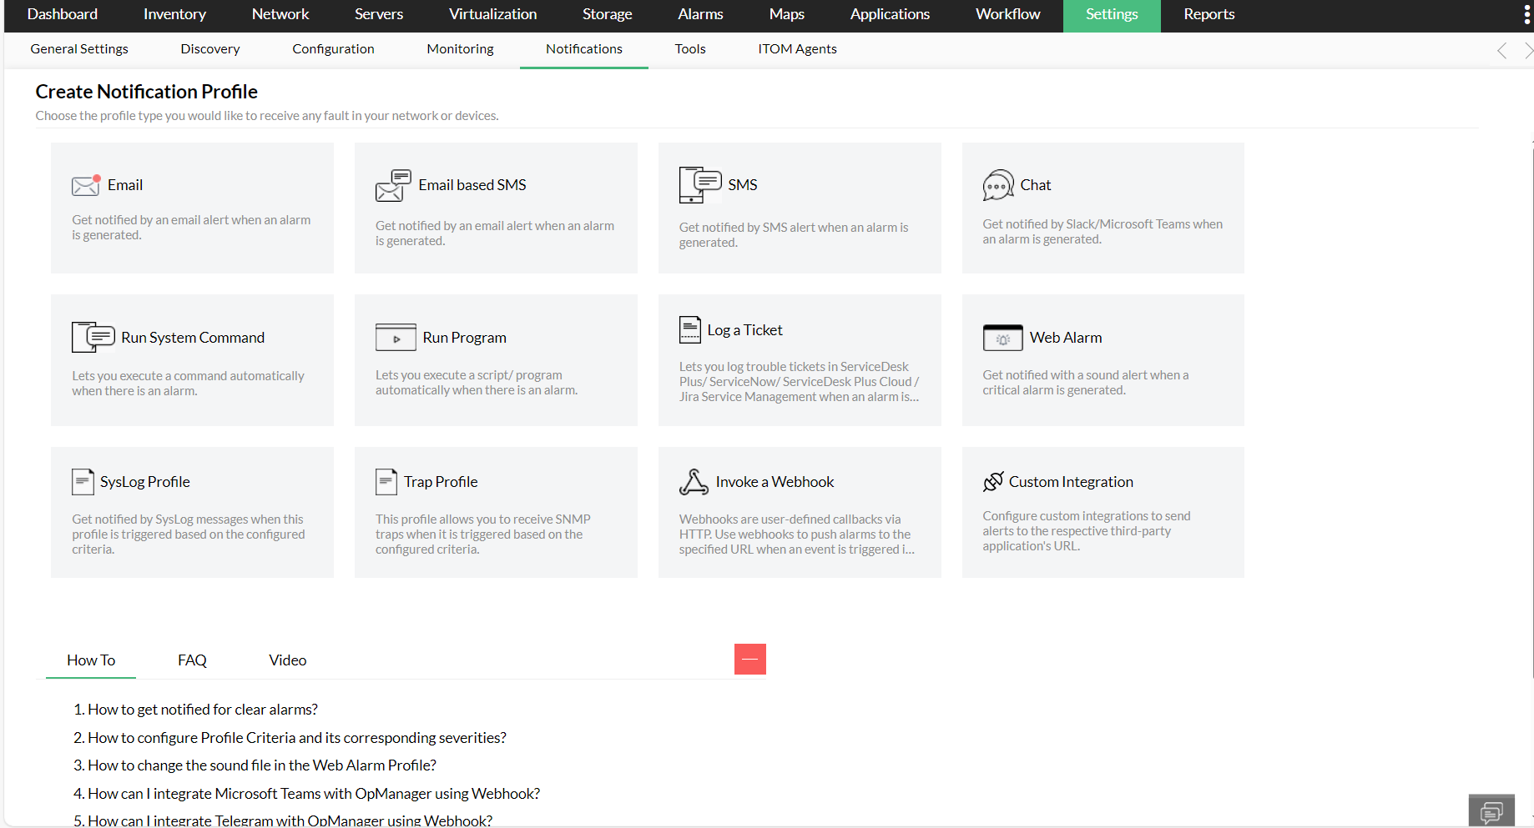Select the Email notification profile icon
This screenshot has height=828, width=1534.
click(85, 185)
